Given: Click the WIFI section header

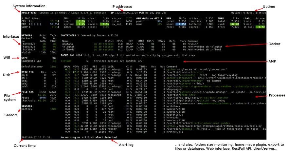Looking at the screenshot, I should click(25, 58).
